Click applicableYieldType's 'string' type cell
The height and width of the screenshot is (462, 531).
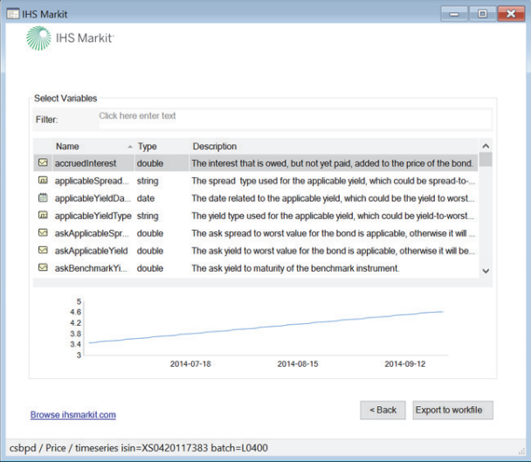tap(148, 216)
